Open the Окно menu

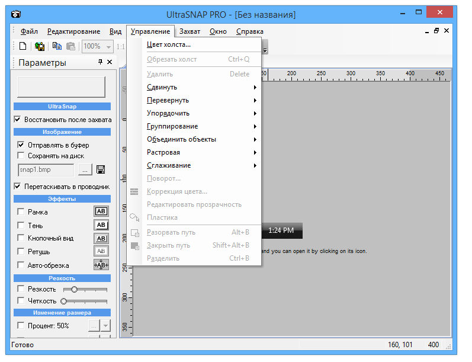pyautogui.click(x=218, y=31)
